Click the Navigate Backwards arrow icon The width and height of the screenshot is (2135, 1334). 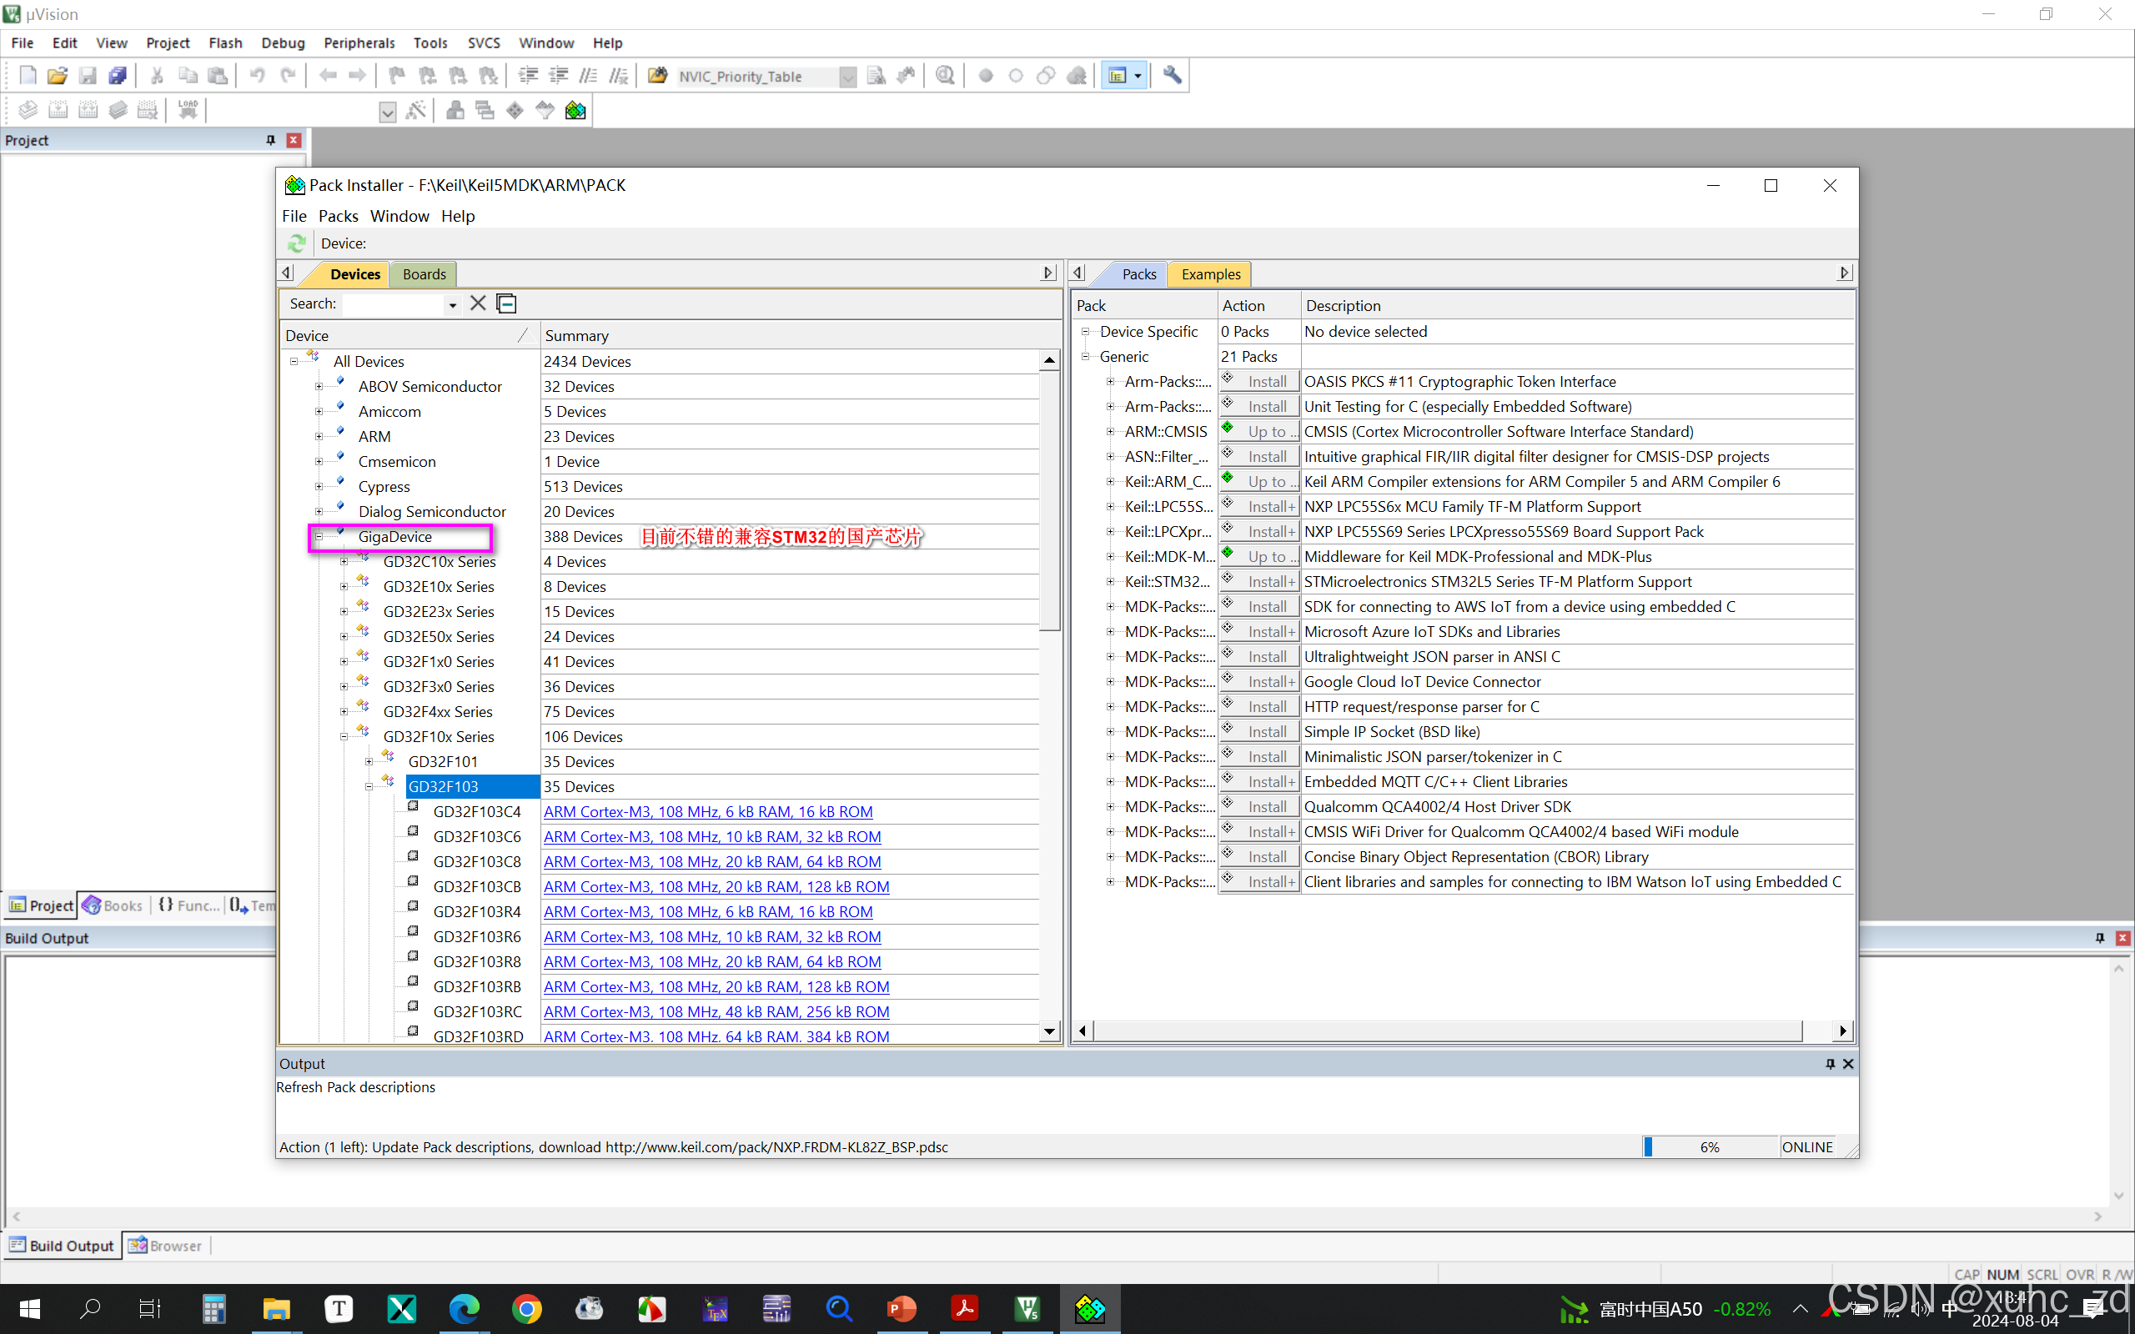(327, 76)
